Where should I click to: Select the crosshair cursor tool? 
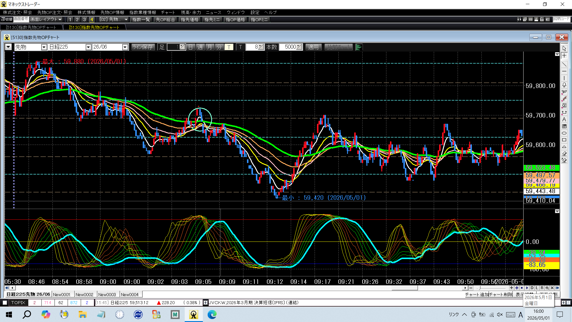[x=564, y=56]
